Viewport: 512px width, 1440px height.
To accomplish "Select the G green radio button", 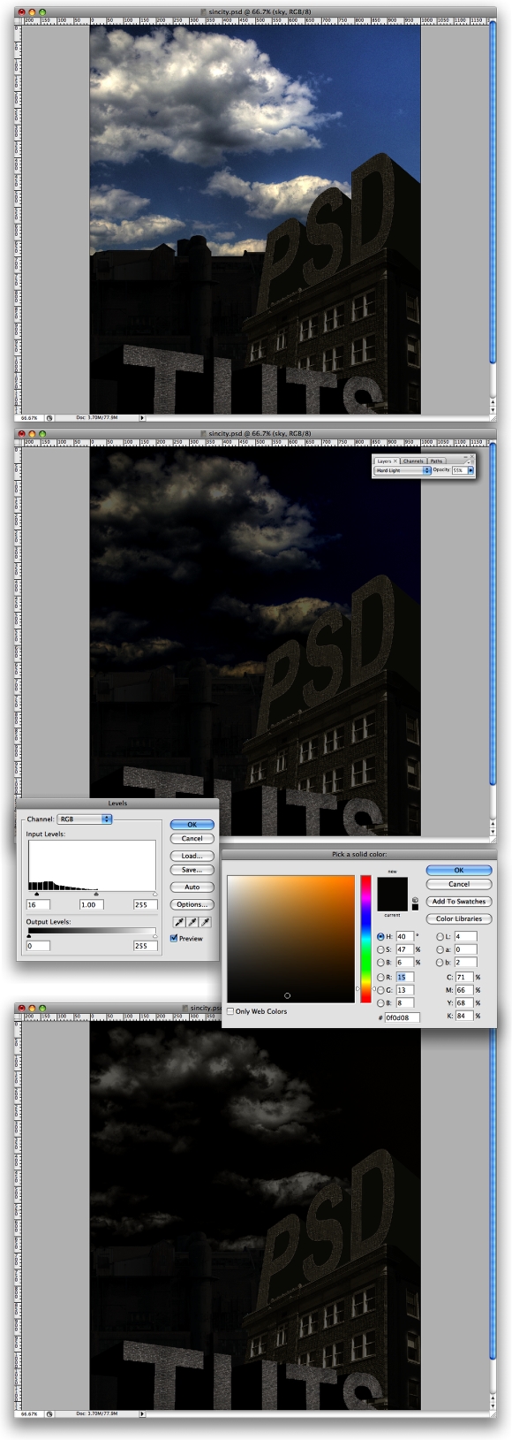I will click(380, 990).
